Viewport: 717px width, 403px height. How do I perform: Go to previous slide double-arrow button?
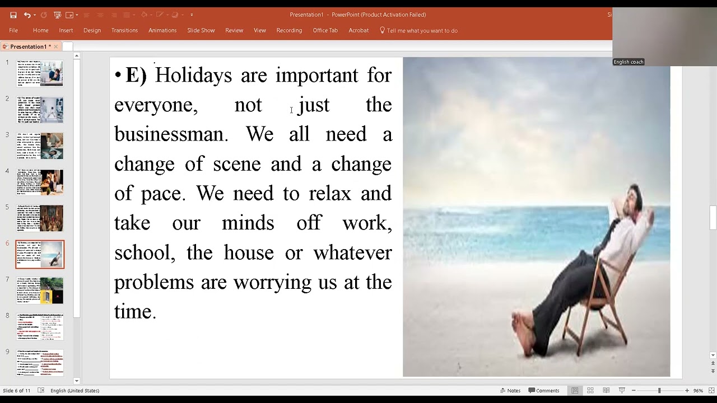pos(713,364)
